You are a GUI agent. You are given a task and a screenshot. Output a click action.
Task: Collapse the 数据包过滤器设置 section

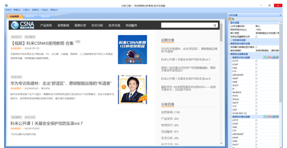pos(229,54)
